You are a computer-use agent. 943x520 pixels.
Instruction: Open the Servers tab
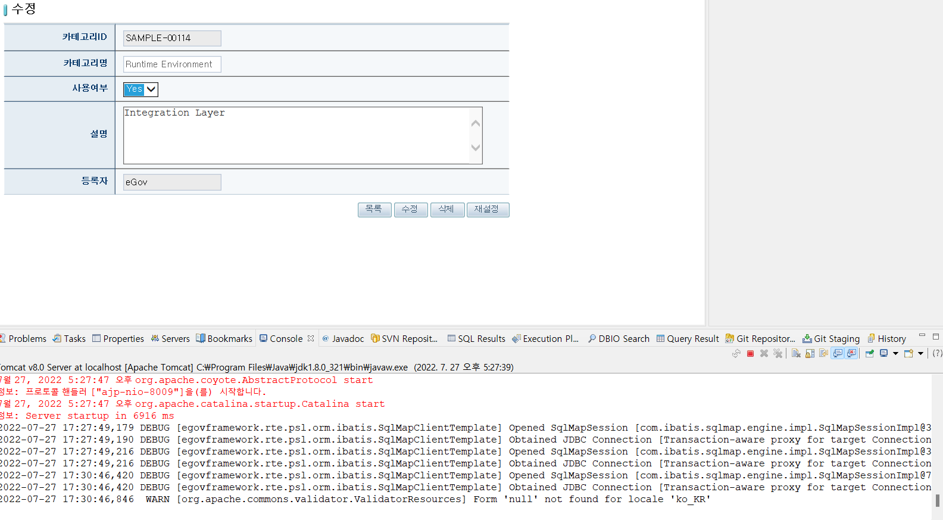[x=170, y=339]
